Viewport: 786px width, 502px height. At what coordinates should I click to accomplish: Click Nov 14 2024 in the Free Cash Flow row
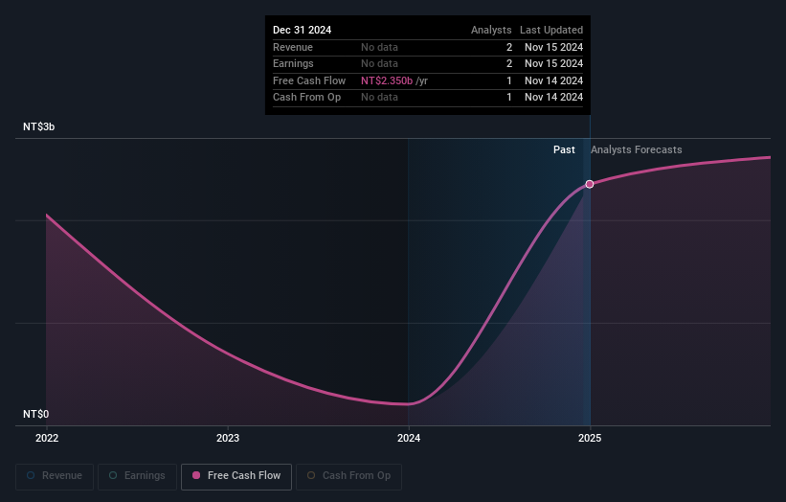pos(554,80)
